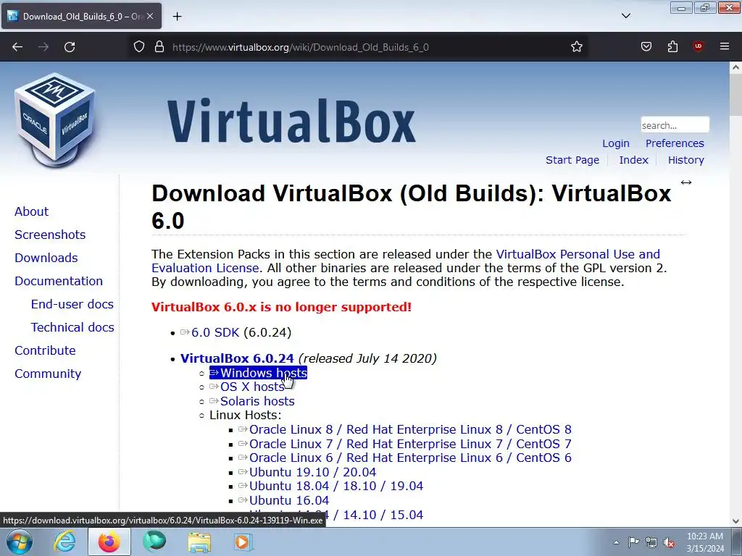Open the Index link
The height and width of the screenshot is (556, 742).
tap(633, 160)
